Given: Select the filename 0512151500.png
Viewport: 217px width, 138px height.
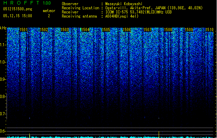Looking at the screenshot, I should click(x=18, y=9).
